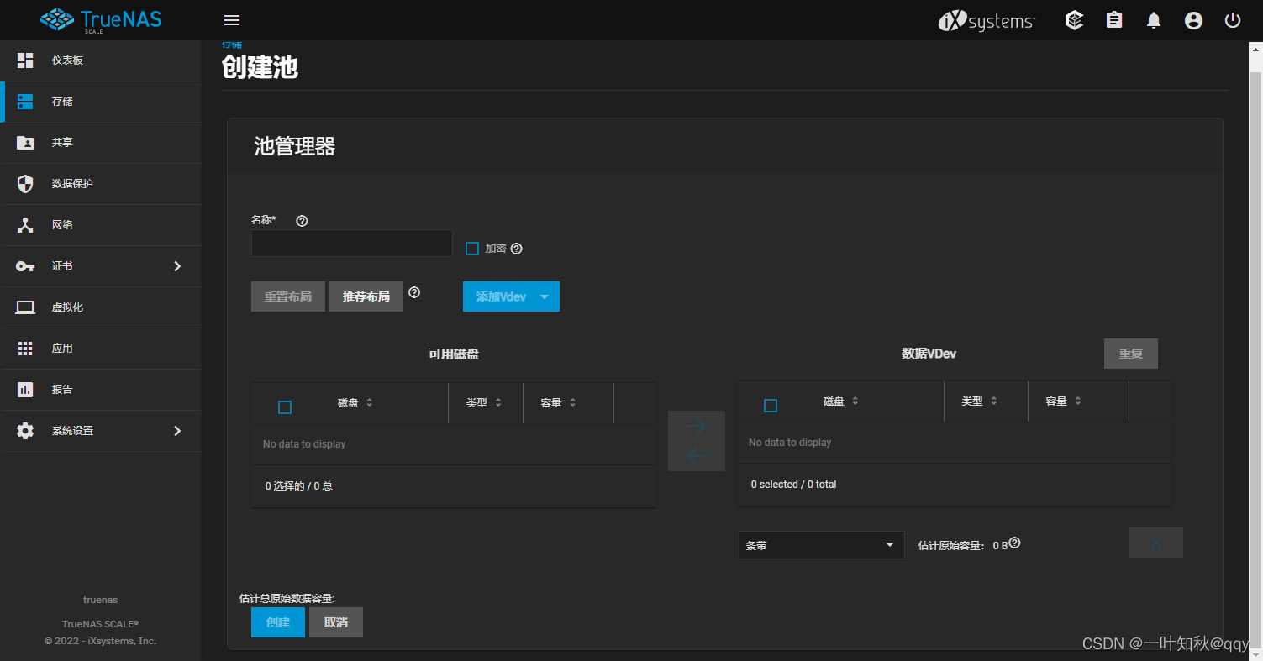This screenshot has width=1263, height=661.
Task: Enable the 加密 encryption checkbox
Action: tap(472, 249)
